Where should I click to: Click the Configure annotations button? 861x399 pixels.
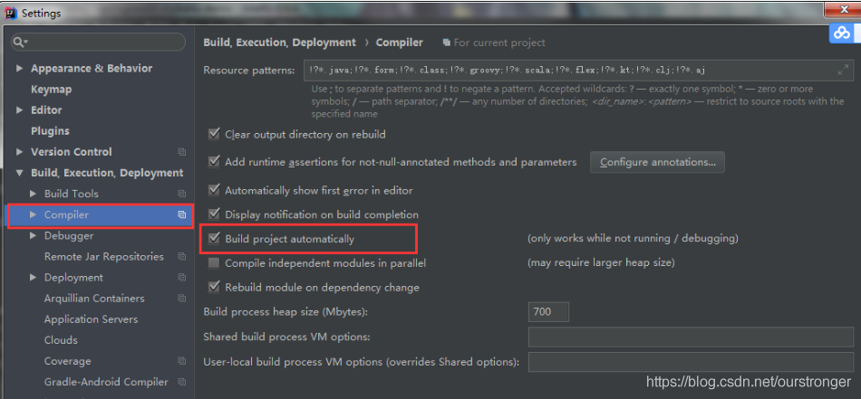(657, 162)
